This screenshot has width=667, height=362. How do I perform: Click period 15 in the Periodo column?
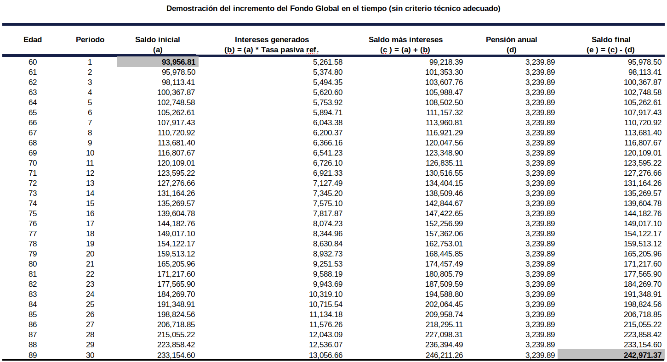point(90,203)
